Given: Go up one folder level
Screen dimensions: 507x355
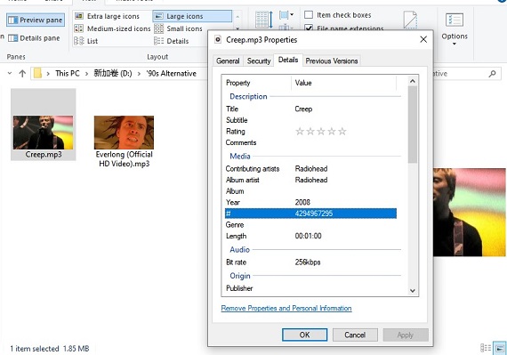Looking at the screenshot, I should coord(22,74).
